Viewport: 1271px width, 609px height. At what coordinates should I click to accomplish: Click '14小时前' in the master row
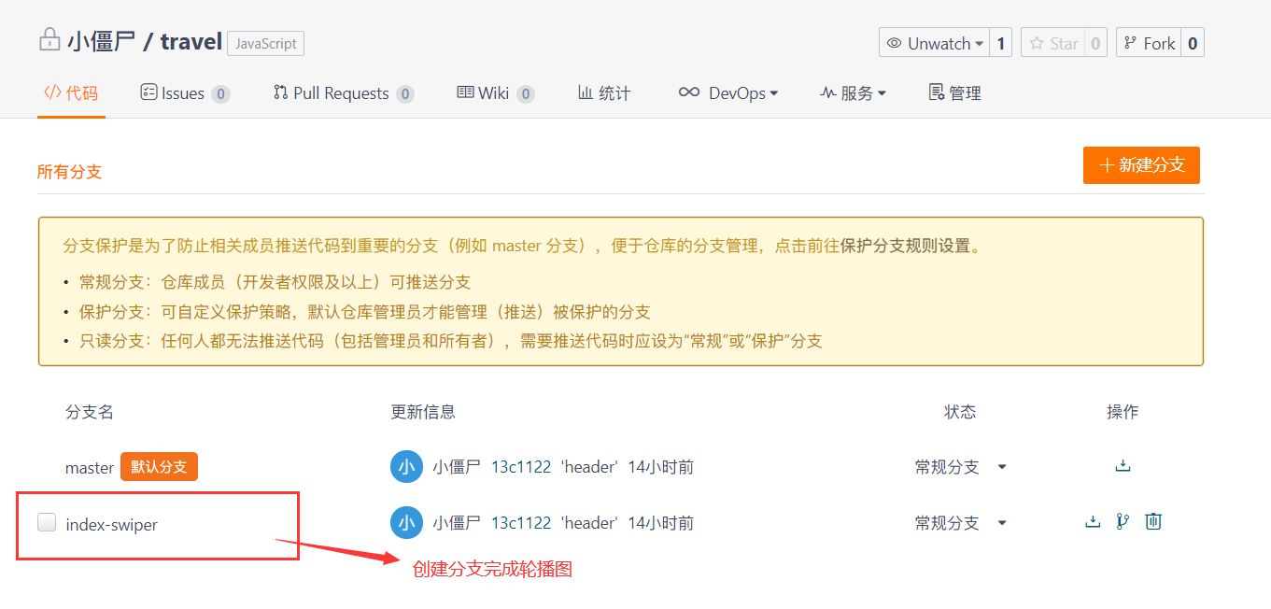click(660, 467)
